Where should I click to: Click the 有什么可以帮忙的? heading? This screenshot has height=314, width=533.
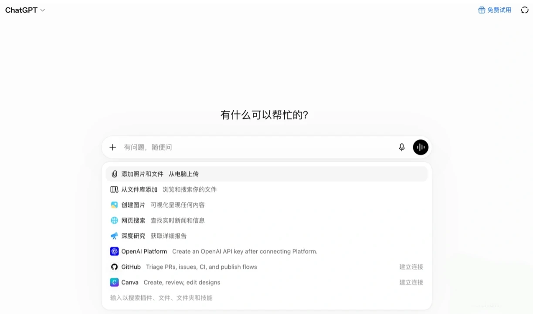(265, 115)
